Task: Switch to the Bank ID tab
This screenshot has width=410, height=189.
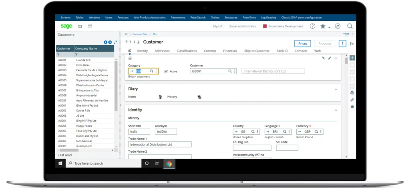Action: [282, 51]
